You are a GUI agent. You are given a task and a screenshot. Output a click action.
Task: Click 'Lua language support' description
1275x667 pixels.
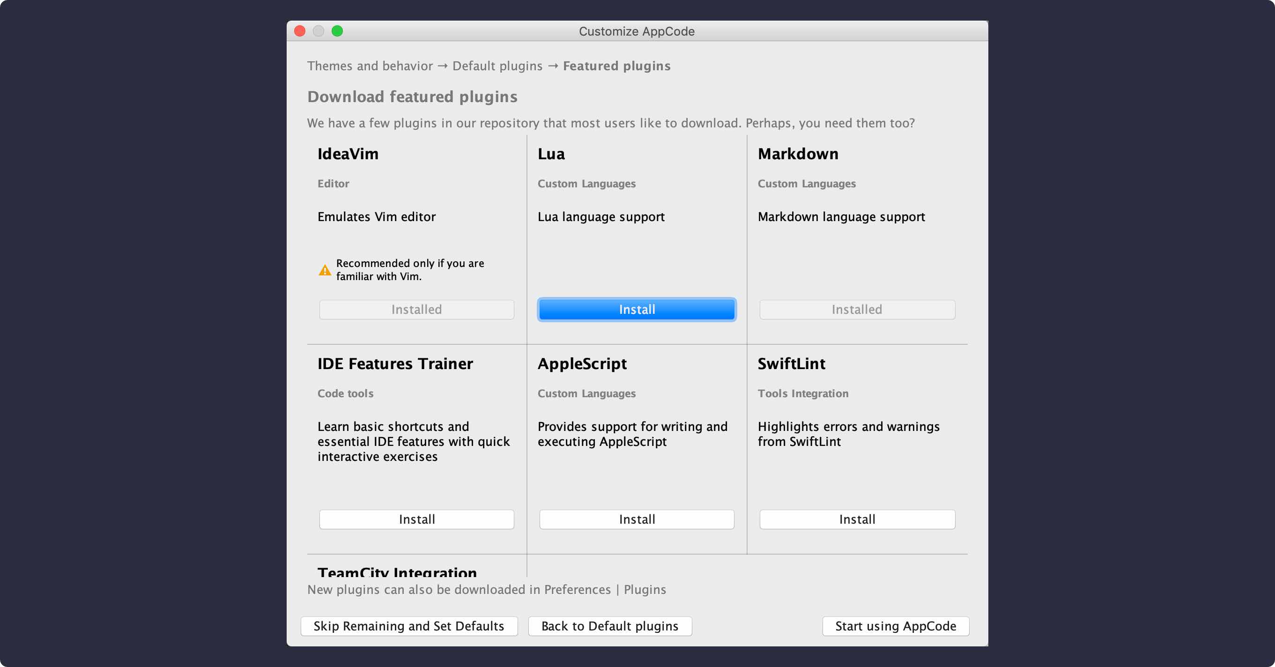click(x=601, y=217)
